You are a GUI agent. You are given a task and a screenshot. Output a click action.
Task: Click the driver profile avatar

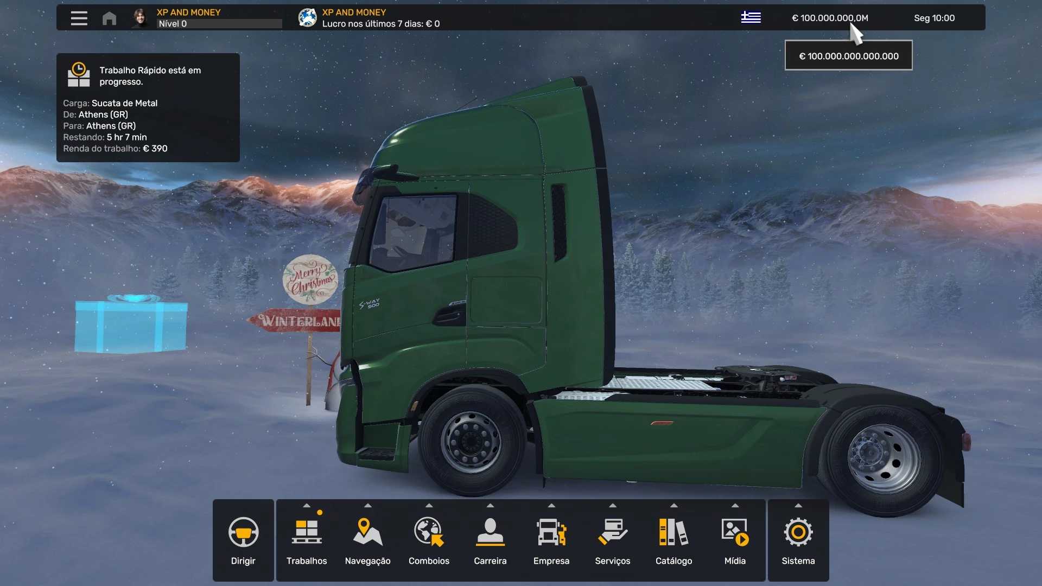(140, 18)
